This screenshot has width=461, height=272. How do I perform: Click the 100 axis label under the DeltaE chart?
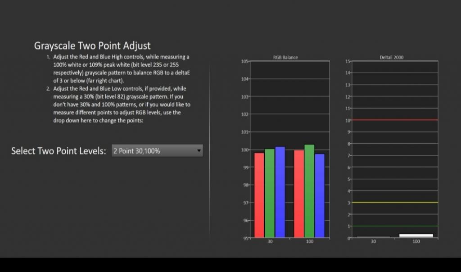416,242
